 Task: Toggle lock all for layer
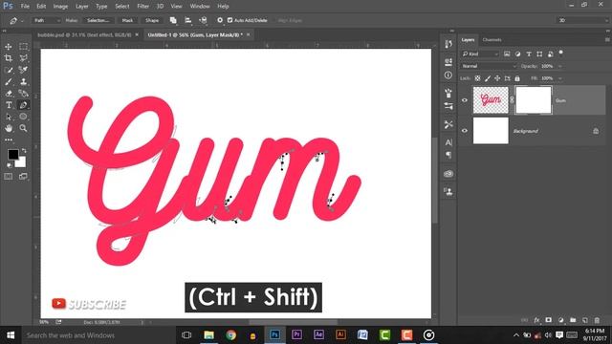517,78
